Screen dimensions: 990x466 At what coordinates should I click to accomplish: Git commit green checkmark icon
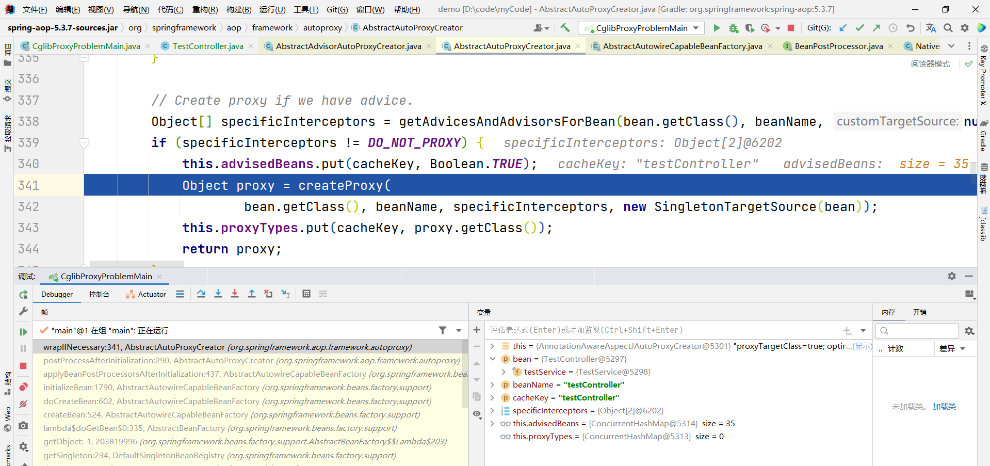[859, 28]
